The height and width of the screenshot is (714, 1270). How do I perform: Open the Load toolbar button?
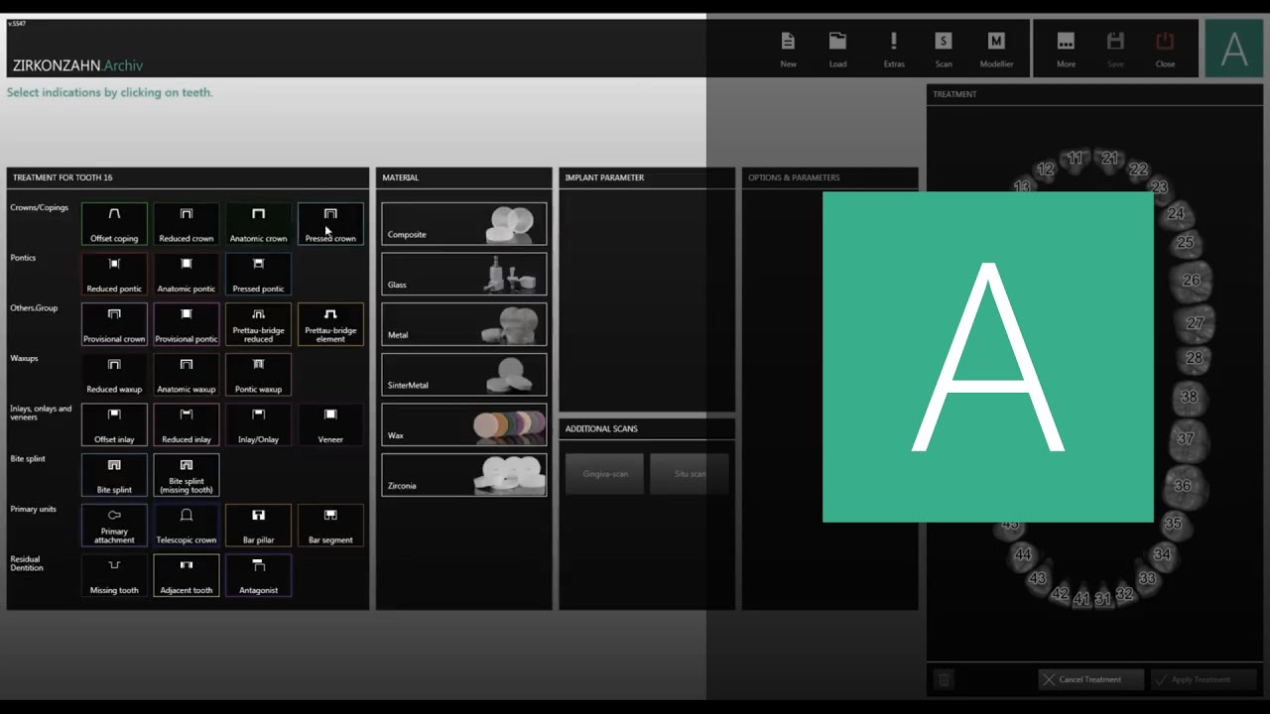tap(838, 50)
